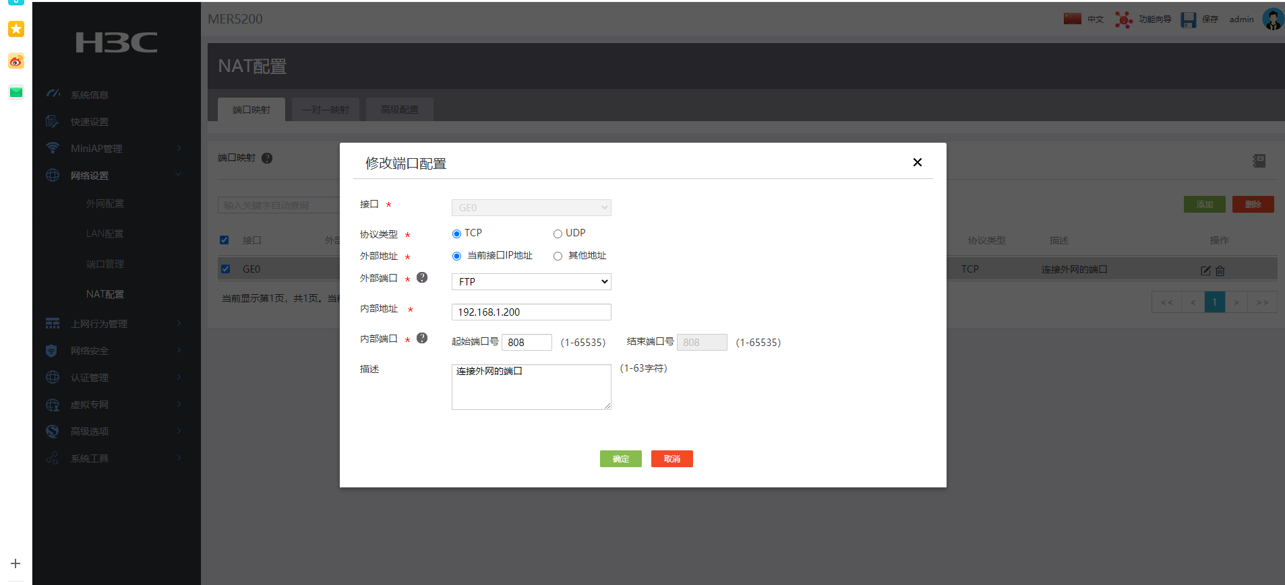Collapse 网络设置 submenu arrow
This screenshot has width=1285, height=585.
click(x=179, y=175)
